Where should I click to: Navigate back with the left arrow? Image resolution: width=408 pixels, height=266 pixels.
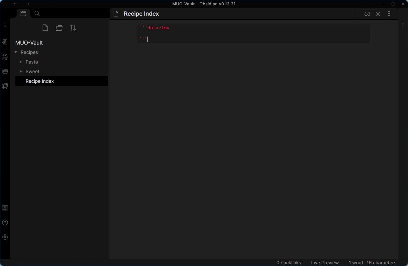[16, 4]
